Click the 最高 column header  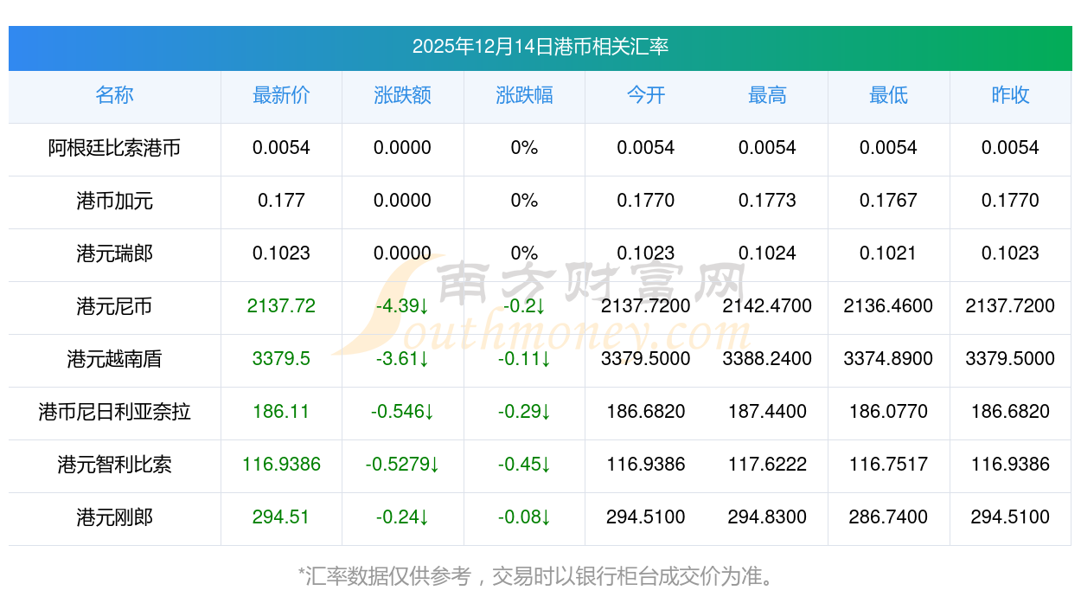pos(767,95)
